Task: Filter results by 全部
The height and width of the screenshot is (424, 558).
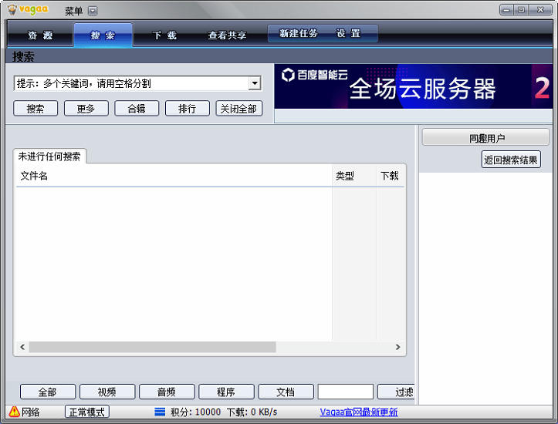Action: [x=48, y=392]
